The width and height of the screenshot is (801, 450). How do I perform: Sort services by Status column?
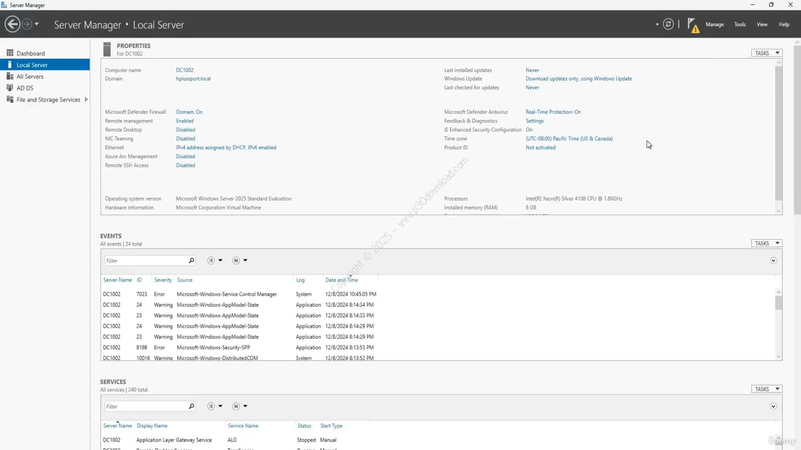[304, 426]
